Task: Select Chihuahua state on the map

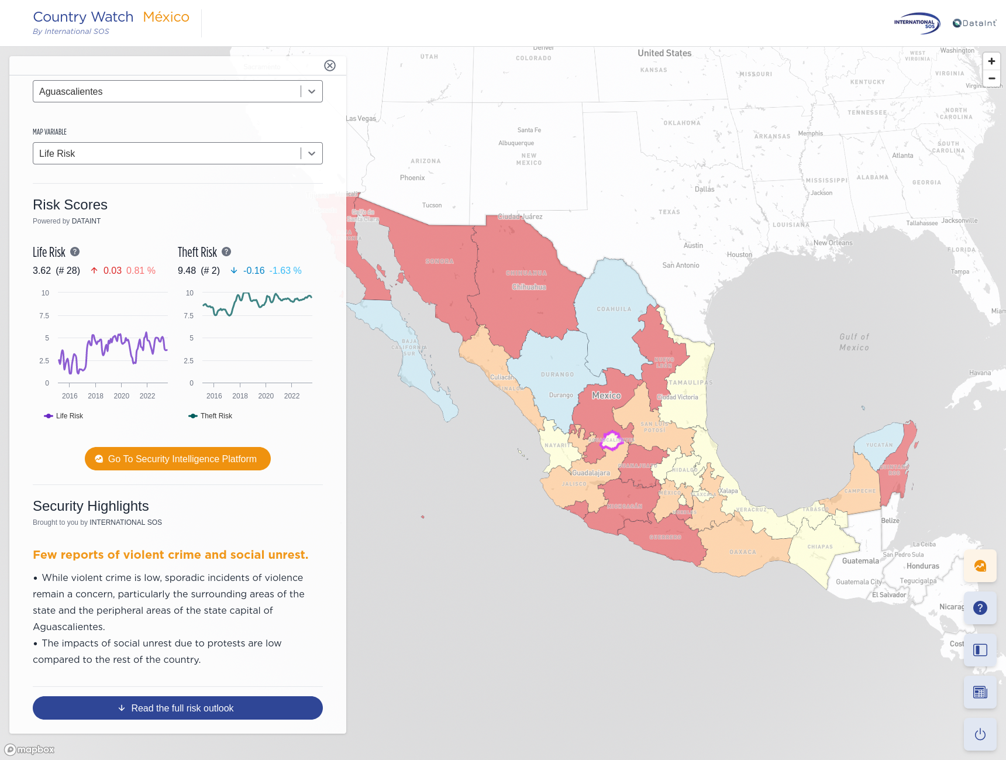Action: (x=526, y=272)
